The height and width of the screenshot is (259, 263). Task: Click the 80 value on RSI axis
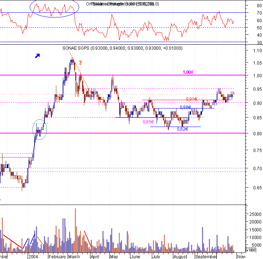click(x=259, y=5)
